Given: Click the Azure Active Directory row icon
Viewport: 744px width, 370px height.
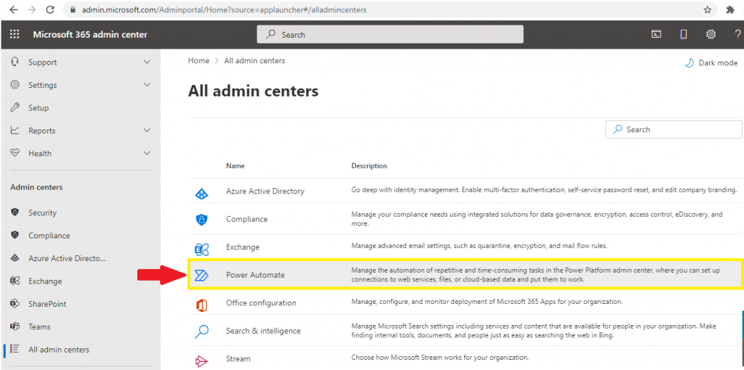Looking at the screenshot, I should pyautogui.click(x=202, y=193).
